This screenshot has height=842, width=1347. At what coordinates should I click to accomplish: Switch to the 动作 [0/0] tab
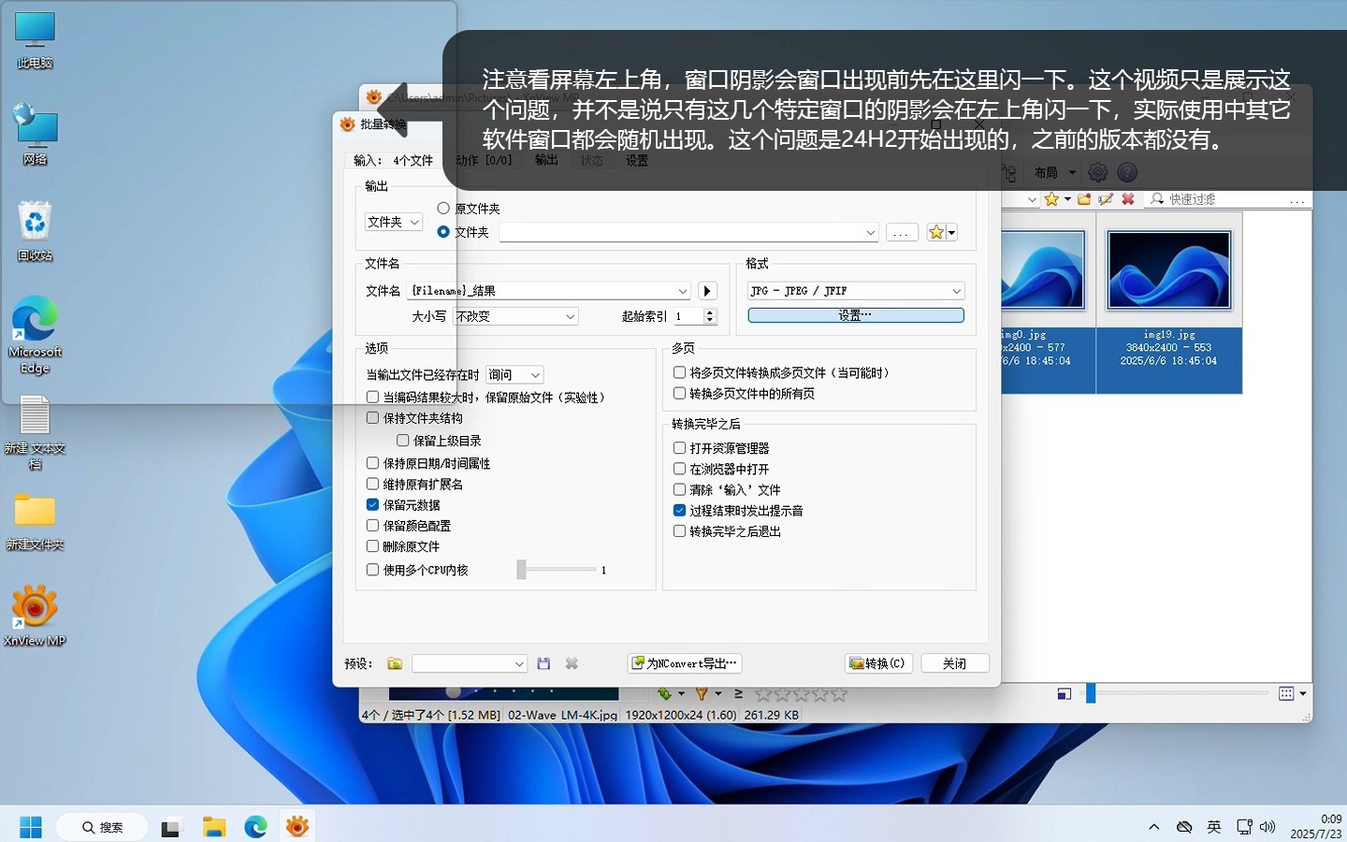click(x=484, y=160)
